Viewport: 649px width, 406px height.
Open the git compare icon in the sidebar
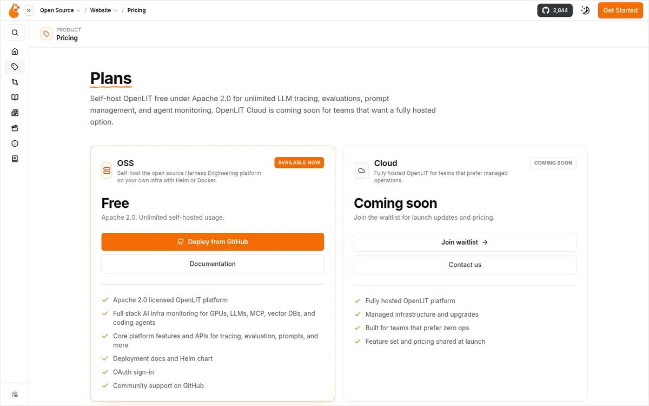pyautogui.click(x=15, y=82)
